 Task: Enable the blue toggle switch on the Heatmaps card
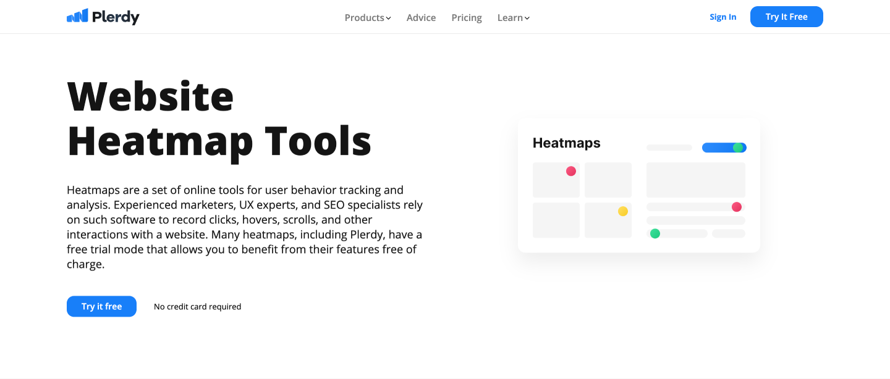(x=724, y=148)
